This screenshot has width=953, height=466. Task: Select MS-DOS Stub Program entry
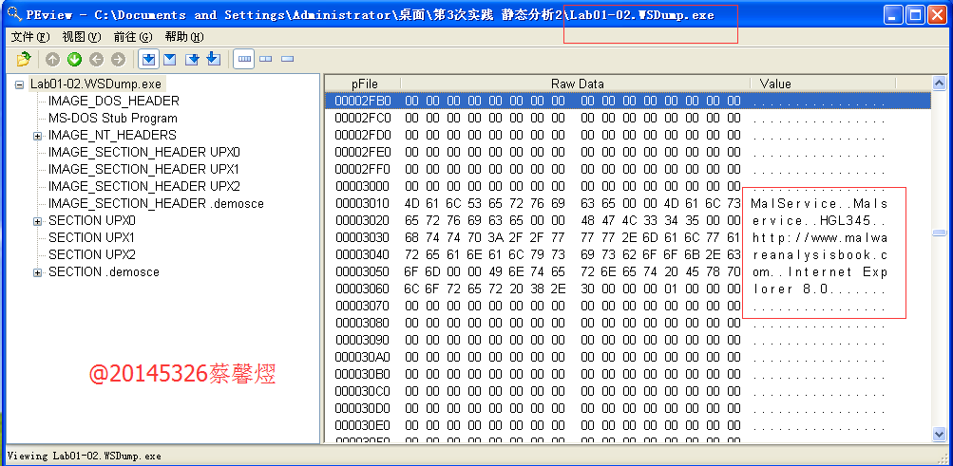(x=112, y=119)
